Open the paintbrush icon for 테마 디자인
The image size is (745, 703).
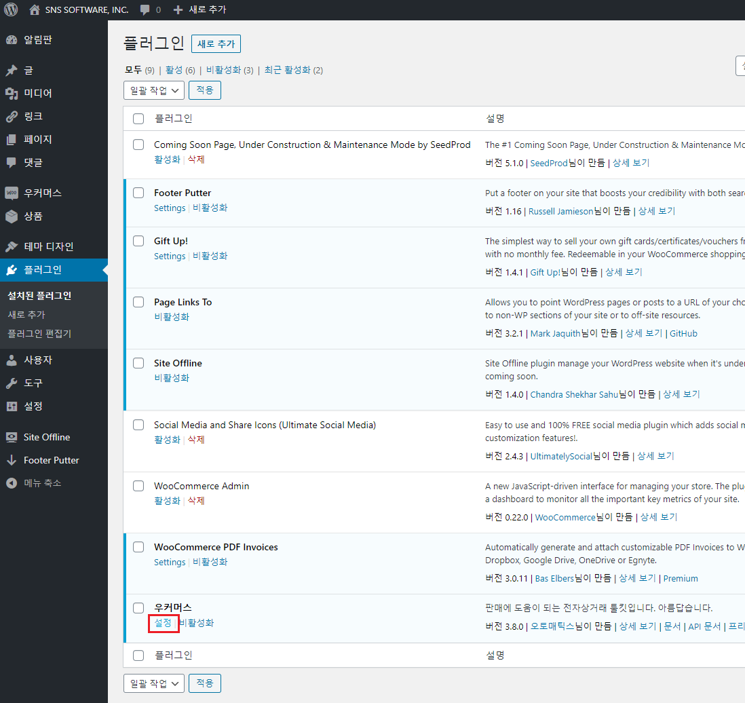pos(12,247)
